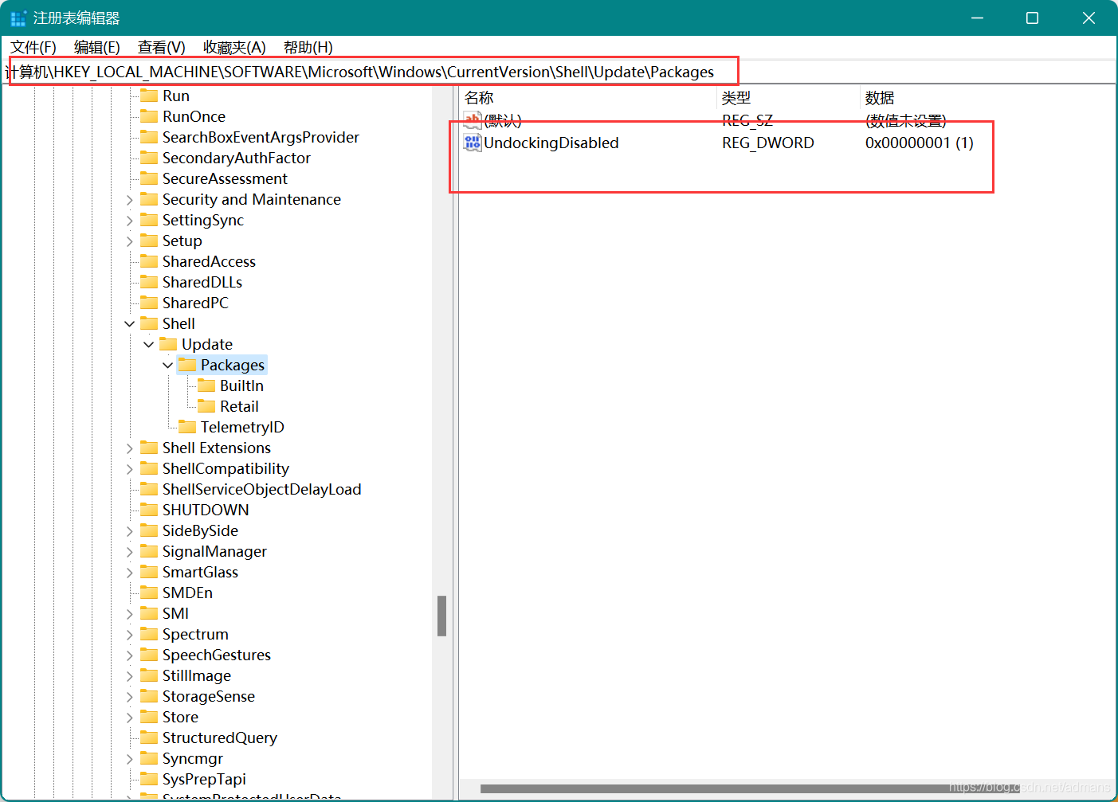
Task: Expand the ShellCompatibility key
Action: tap(130, 469)
